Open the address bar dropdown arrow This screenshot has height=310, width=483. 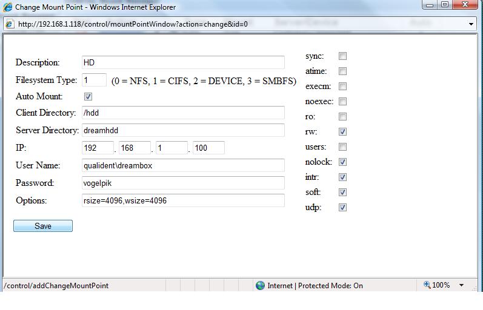(x=471, y=24)
